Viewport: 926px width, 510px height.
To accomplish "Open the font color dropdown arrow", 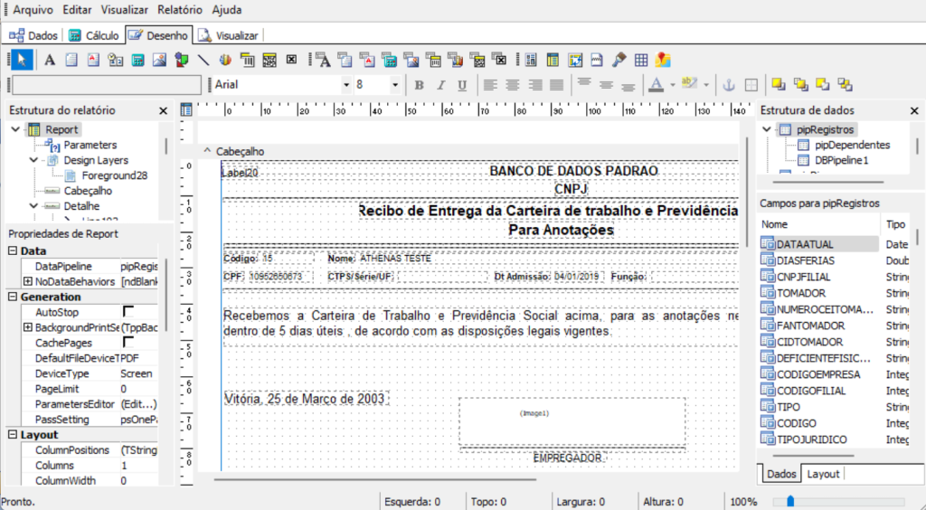I will pyautogui.click(x=673, y=85).
